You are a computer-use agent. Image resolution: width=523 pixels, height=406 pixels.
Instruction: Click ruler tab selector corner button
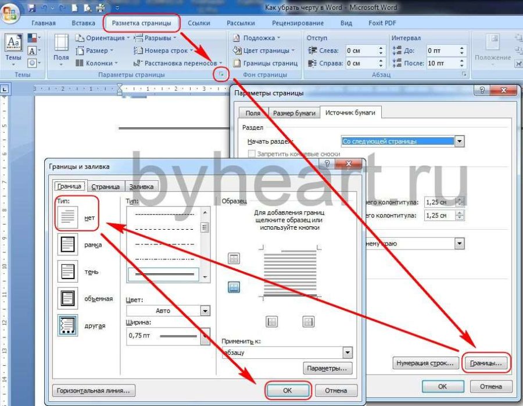click(5, 89)
